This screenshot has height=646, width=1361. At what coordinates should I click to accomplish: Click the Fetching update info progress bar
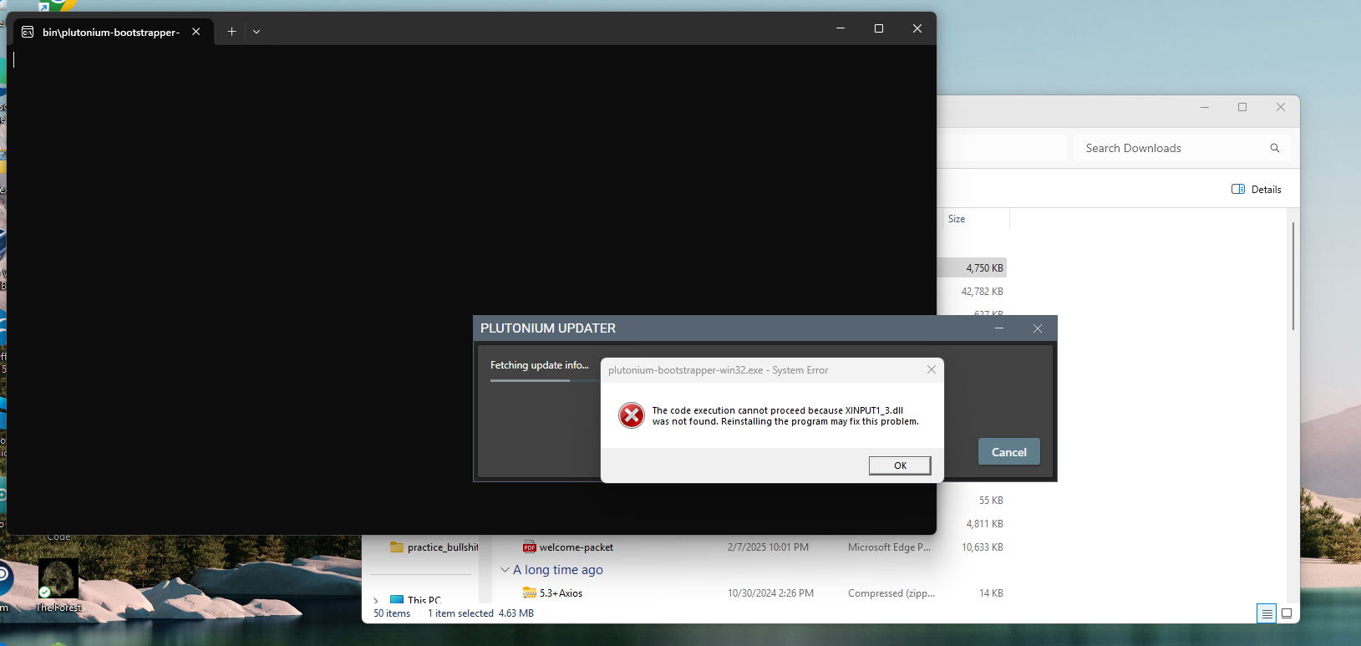tap(545, 380)
